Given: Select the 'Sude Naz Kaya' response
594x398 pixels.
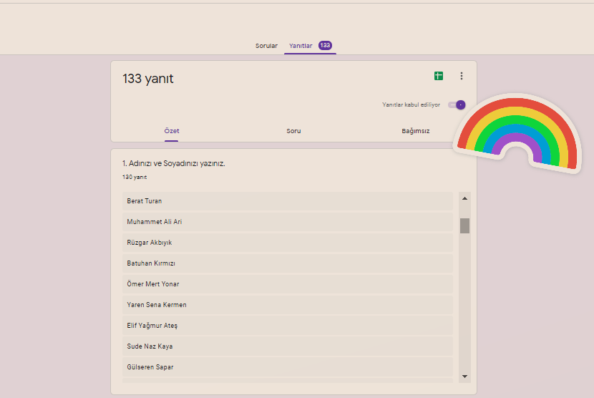Looking at the screenshot, I should [287, 346].
